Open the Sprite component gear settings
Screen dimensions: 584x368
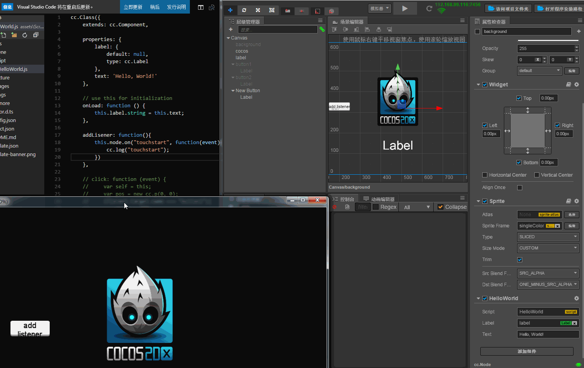(x=577, y=201)
